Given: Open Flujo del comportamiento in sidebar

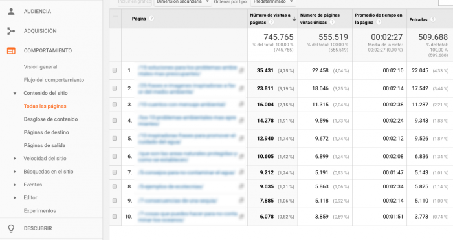Looking at the screenshot, I should (x=54, y=80).
